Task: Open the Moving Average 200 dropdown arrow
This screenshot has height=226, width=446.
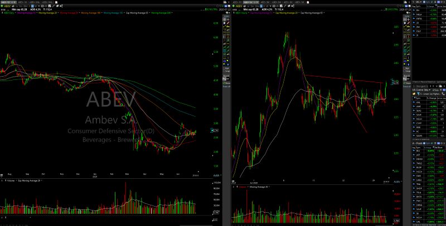Action: 172,13
